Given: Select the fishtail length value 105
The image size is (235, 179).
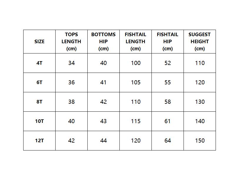Looking at the screenshot, I should coord(136,82).
